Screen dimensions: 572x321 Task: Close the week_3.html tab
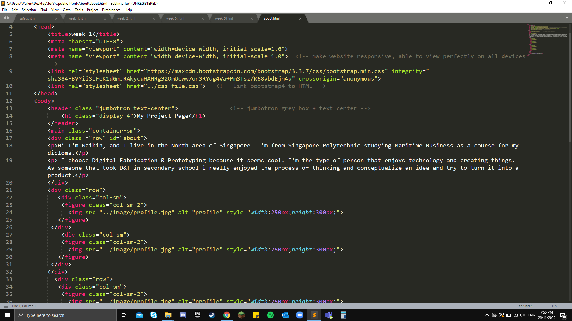(x=203, y=18)
